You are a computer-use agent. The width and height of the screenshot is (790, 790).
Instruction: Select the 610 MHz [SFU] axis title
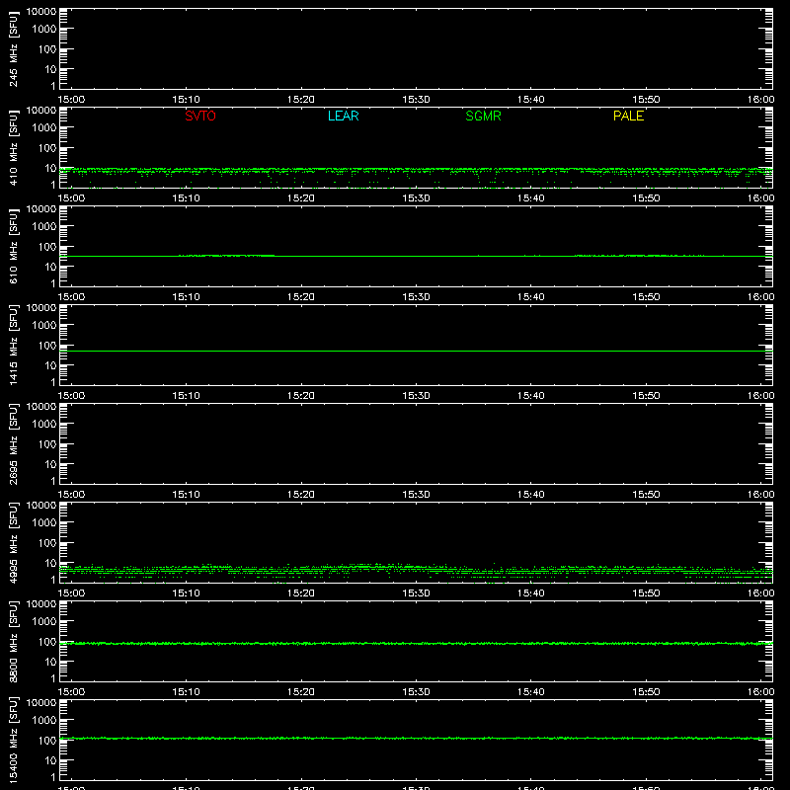point(13,246)
